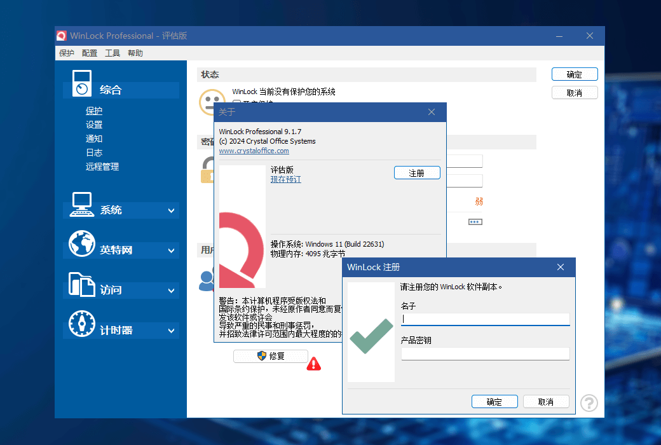Screen dimensions: 661x445
Task: Click the ellipsis button by password field
Action: [x=475, y=222]
